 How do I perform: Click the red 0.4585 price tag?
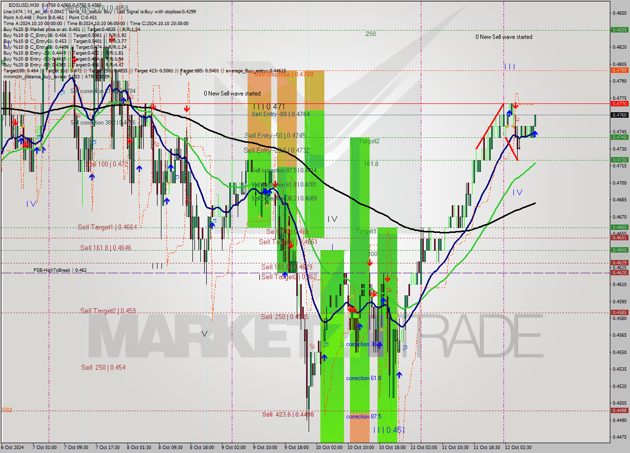619,312
